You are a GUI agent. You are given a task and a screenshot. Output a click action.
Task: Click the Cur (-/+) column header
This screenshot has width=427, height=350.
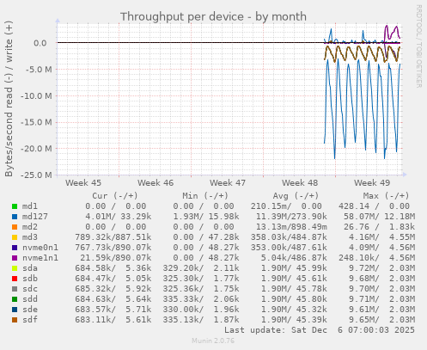[x=115, y=196]
